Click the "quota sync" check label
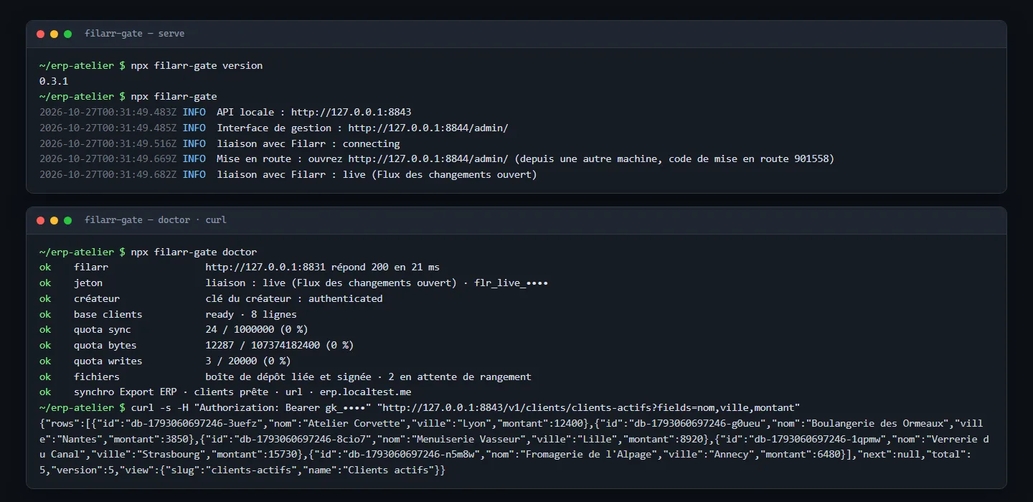 pyautogui.click(x=103, y=329)
